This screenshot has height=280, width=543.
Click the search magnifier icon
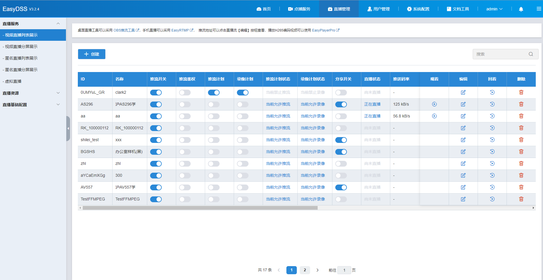click(531, 54)
